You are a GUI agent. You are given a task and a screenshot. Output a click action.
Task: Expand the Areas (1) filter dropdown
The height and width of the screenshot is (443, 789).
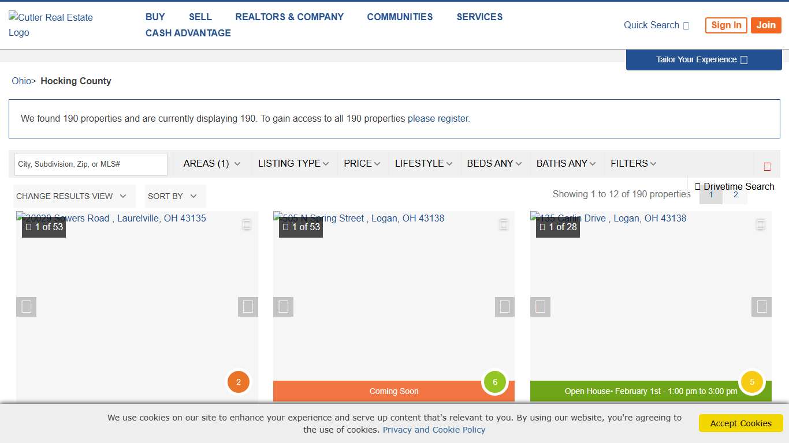click(x=211, y=164)
